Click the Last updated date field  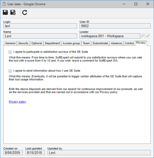35,153
